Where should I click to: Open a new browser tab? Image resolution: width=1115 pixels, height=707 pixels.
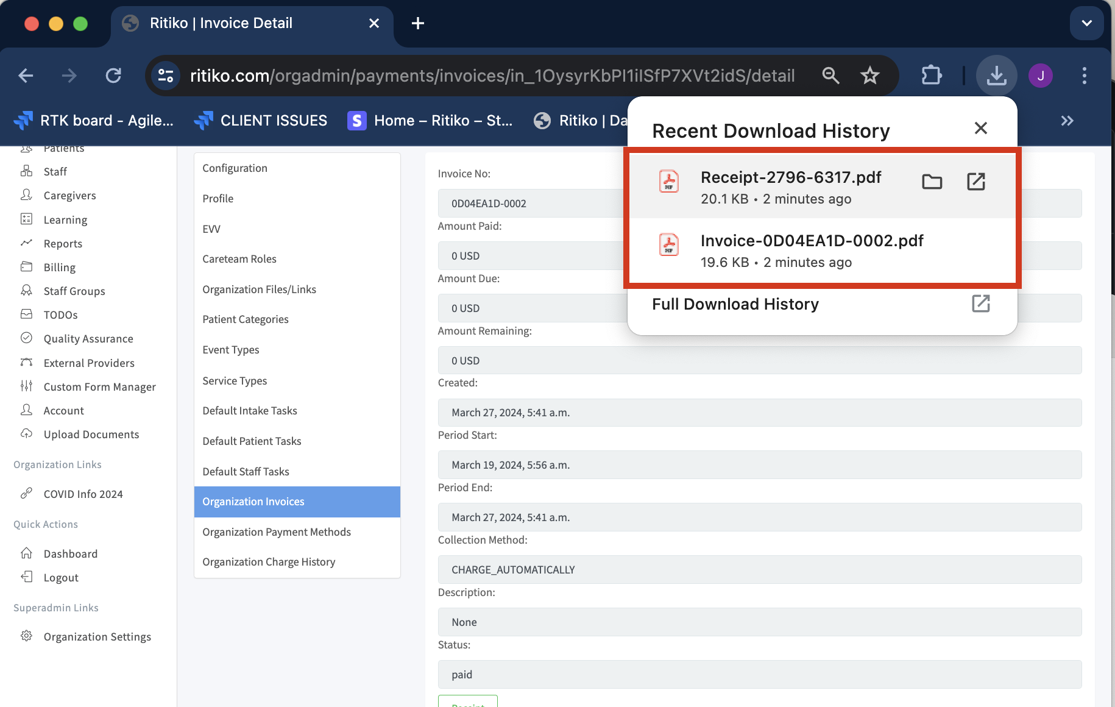click(418, 23)
